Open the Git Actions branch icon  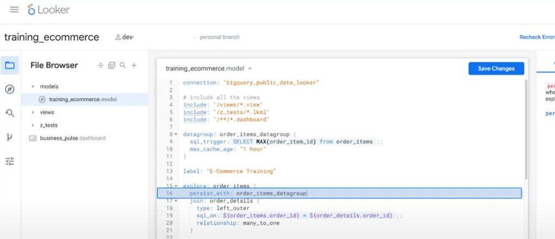tap(10, 137)
